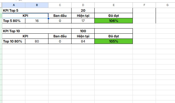Click the green 106% cell
Viewport: 175px width, 103px height.
(114, 21)
